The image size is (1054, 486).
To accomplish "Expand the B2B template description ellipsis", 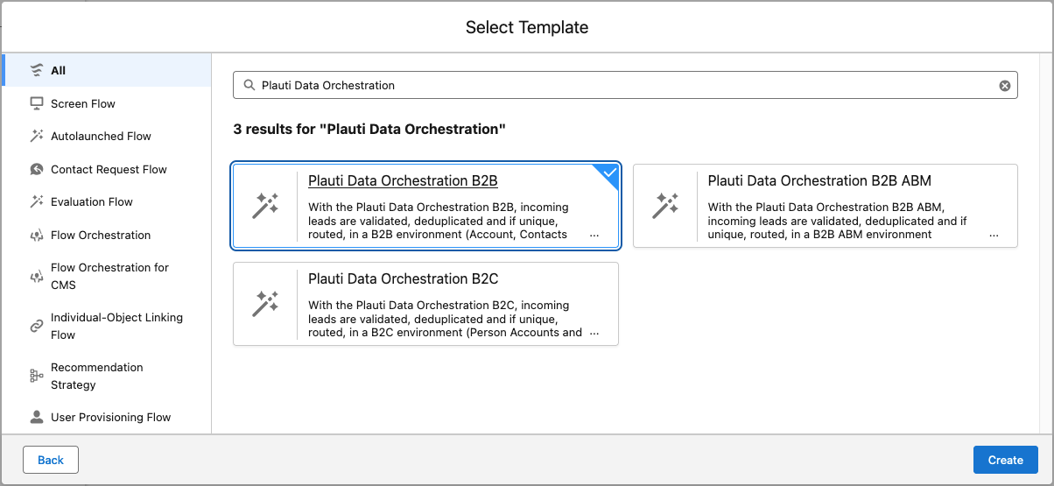I will click(594, 235).
